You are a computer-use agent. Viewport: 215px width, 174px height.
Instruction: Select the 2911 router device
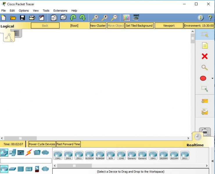point(79,155)
